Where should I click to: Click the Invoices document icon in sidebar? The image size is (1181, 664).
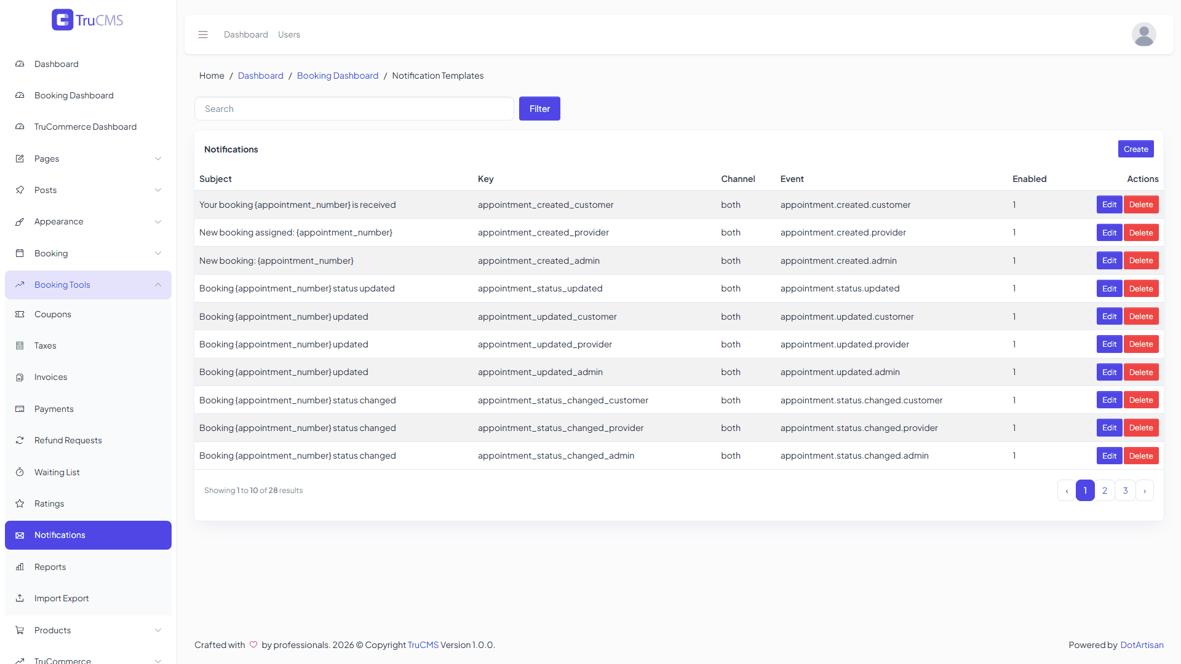(20, 377)
